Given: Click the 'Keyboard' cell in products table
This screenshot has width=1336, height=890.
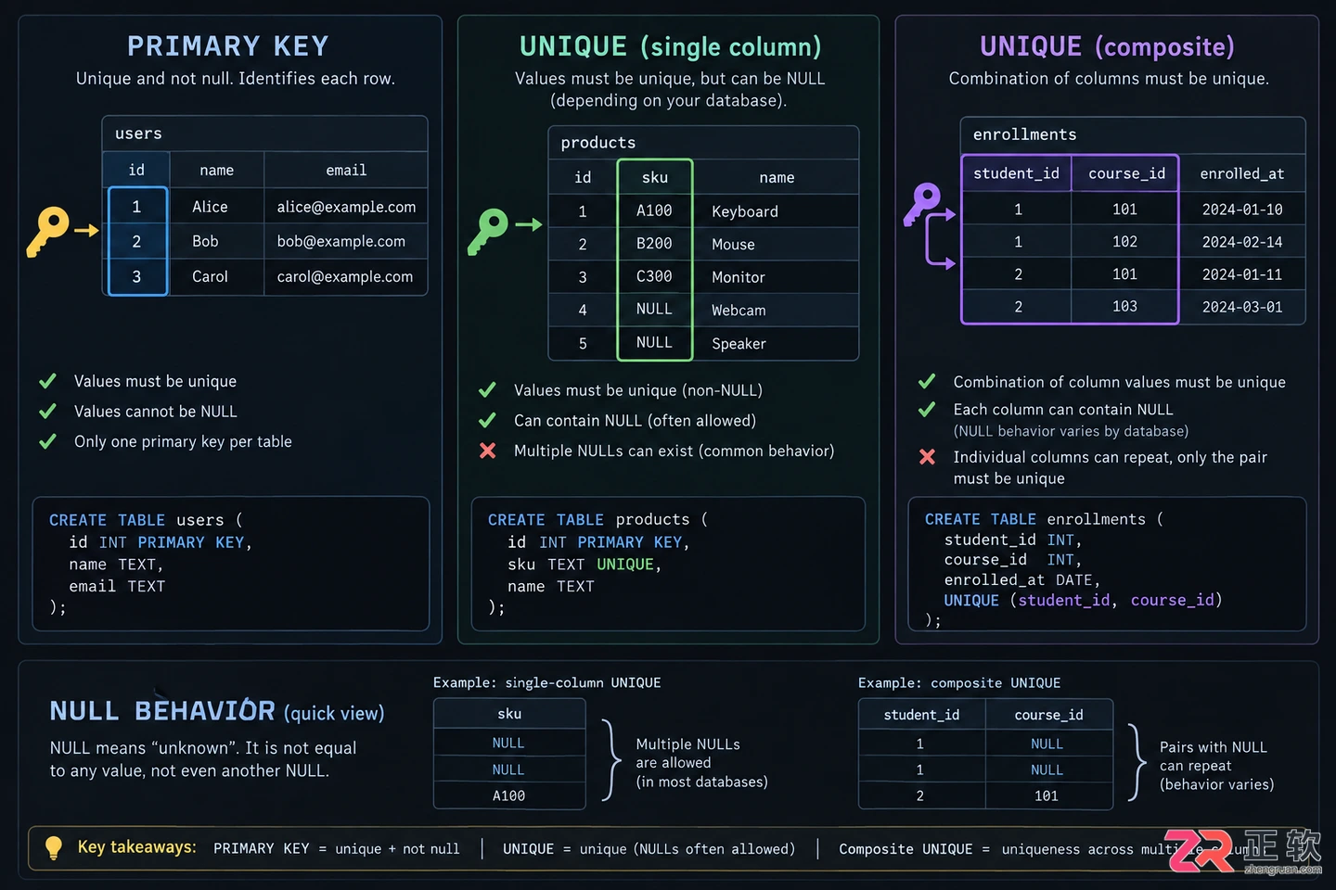Looking at the screenshot, I should click(x=776, y=211).
